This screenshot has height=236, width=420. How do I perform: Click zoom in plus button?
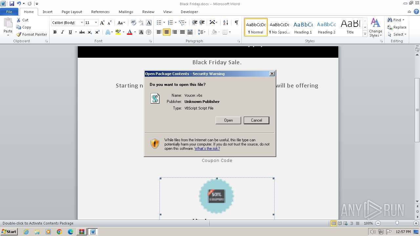416,223
